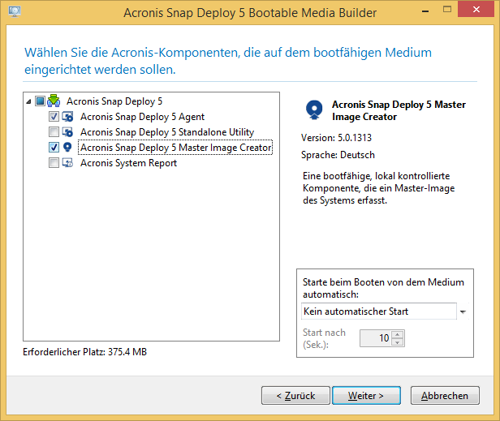The image size is (500, 421).
Task: Click the Start nach seconds input field
Action: tap(377, 338)
